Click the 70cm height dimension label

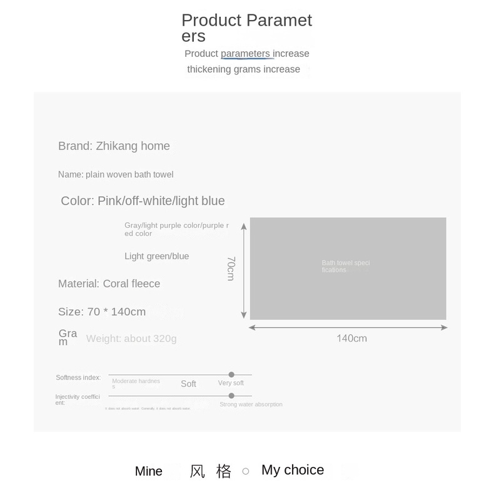tap(231, 268)
